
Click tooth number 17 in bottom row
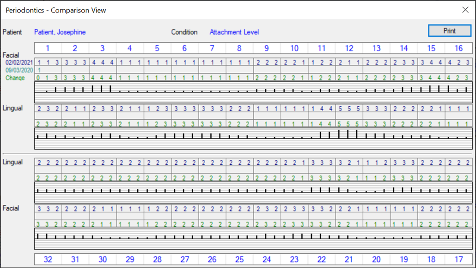458,259
